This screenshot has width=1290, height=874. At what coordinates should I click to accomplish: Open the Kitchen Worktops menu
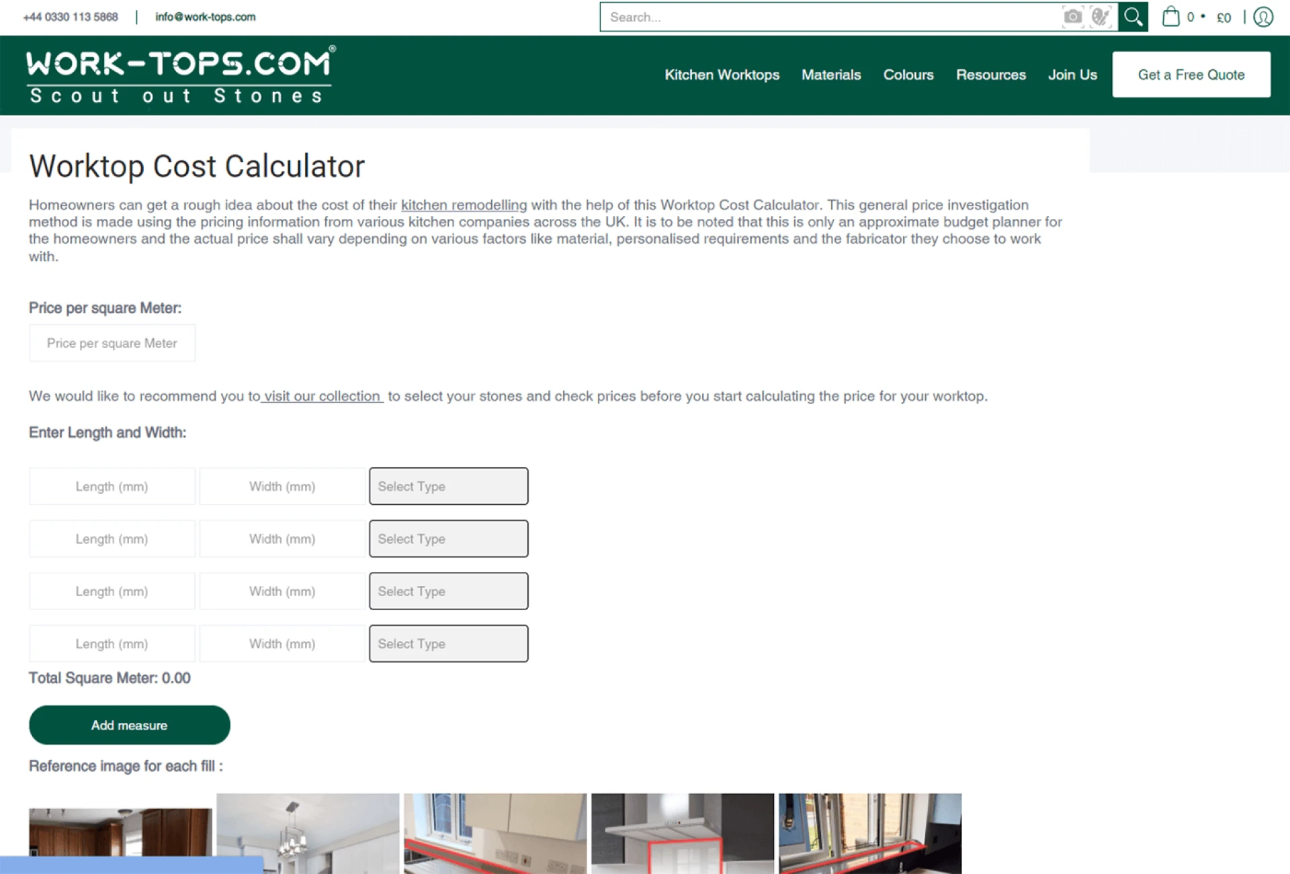point(722,75)
